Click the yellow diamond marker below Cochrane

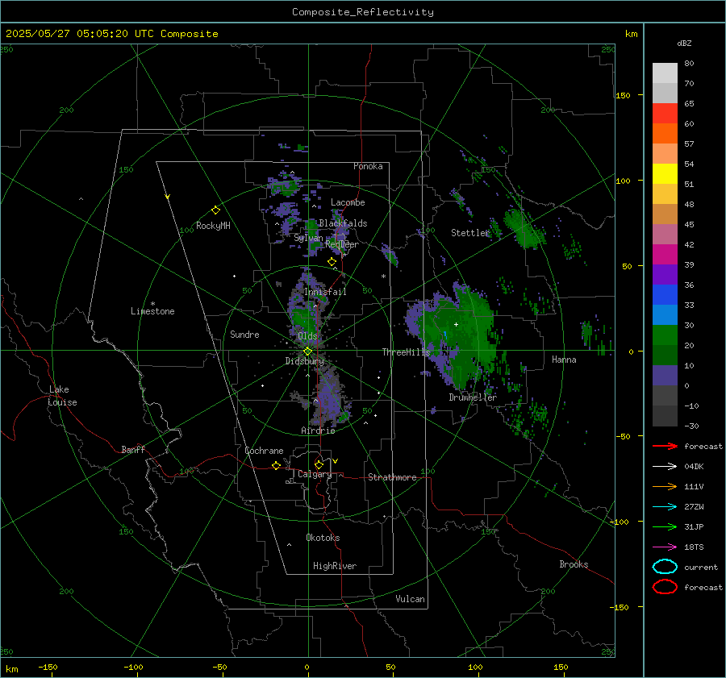[276, 465]
